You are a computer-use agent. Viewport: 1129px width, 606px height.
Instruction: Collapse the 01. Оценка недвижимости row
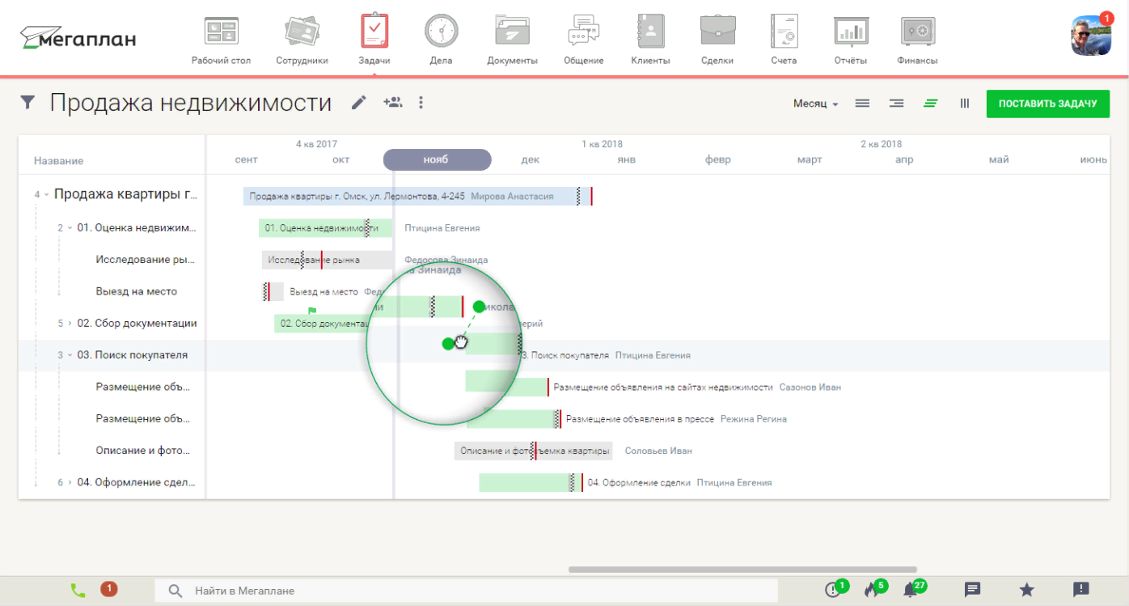pyautogui.click(x=70, y=227)
